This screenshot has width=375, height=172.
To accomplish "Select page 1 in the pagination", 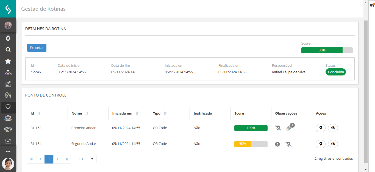I will click(x=49, y=159).
